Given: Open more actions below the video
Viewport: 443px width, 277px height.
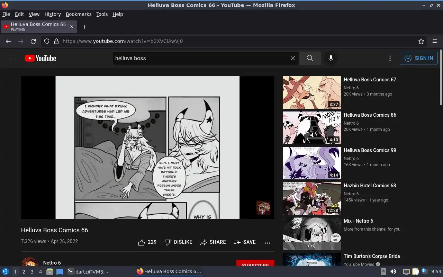Looking at the screenshot, I should tap(268, 243).
